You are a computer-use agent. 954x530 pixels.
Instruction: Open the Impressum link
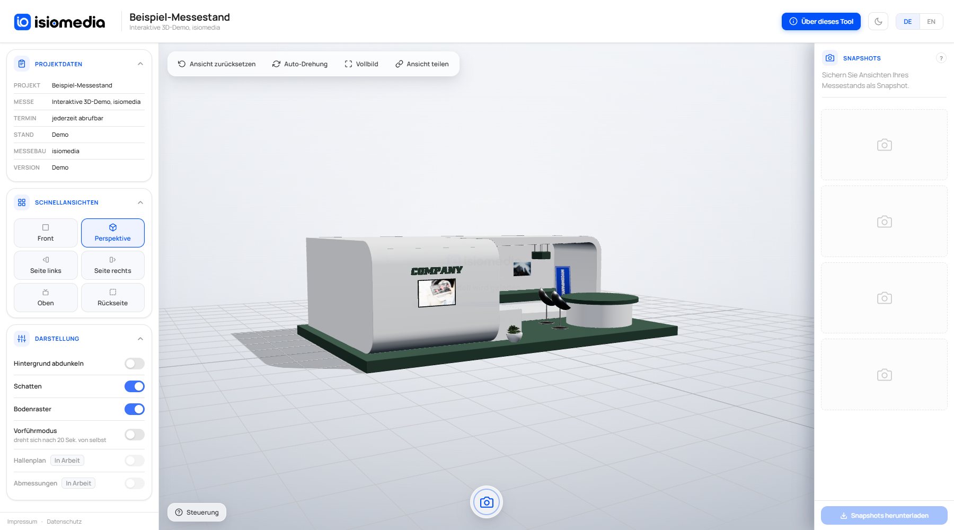pyautogui.click(x=22, y=522)
